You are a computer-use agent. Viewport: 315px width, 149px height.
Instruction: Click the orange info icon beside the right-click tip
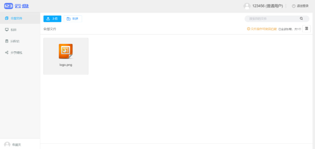[x=248, y=29]
